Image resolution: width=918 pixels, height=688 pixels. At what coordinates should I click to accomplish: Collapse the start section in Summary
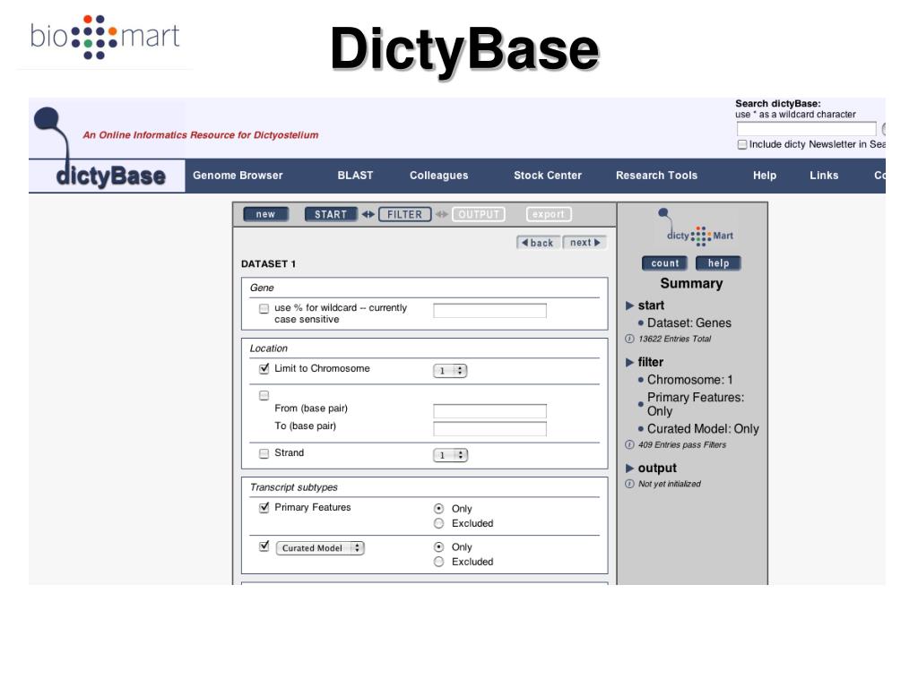pyautogui.click(x=630, y=305)
